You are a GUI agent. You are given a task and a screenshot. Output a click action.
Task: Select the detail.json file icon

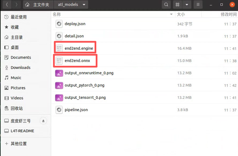pyautogui.click(x=59, y=36)
